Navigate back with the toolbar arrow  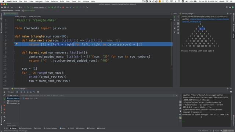(12, 7)
